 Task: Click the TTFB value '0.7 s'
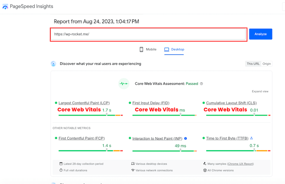[x=254, y=146]
